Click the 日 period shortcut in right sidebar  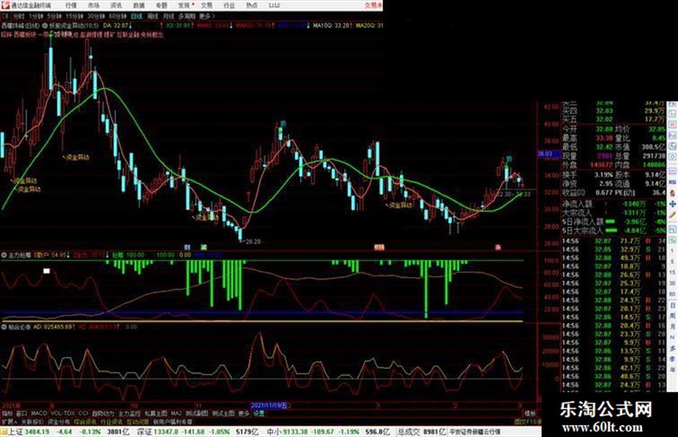(x=672, y=304)
